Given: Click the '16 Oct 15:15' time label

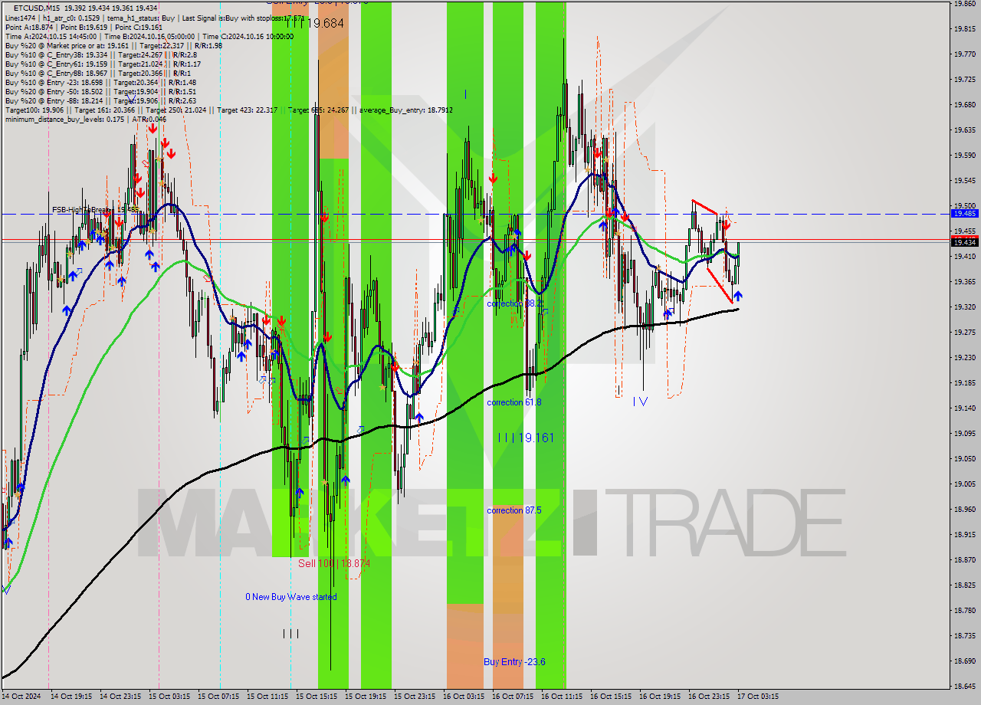Looking at the screenshot, I should click(611, 697).
